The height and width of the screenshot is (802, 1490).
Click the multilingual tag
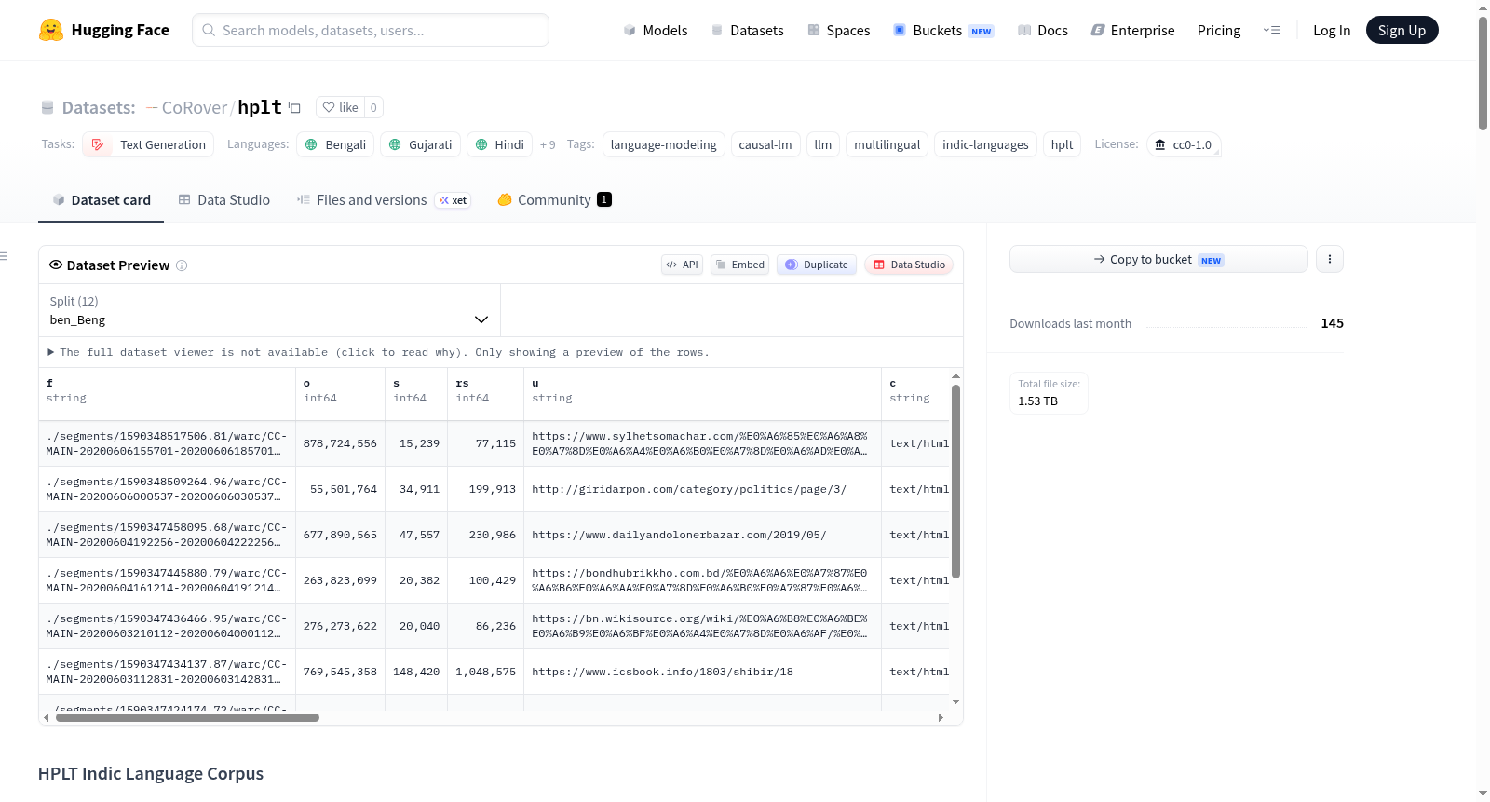pyautogui.click(x=887, y=144)
